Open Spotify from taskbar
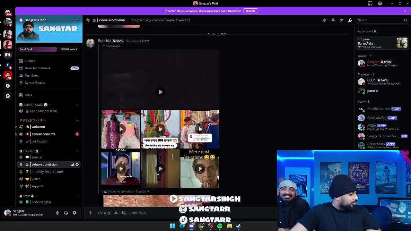The height and width of the screenshot is (231, 411). click(220, 226)
